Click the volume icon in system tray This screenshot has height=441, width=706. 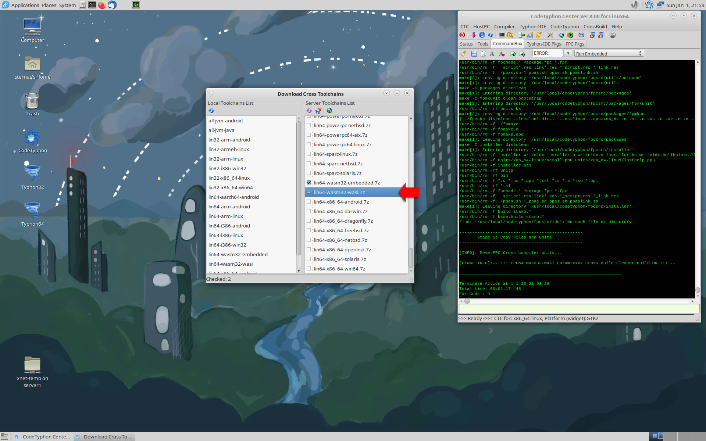click(634, 5)
